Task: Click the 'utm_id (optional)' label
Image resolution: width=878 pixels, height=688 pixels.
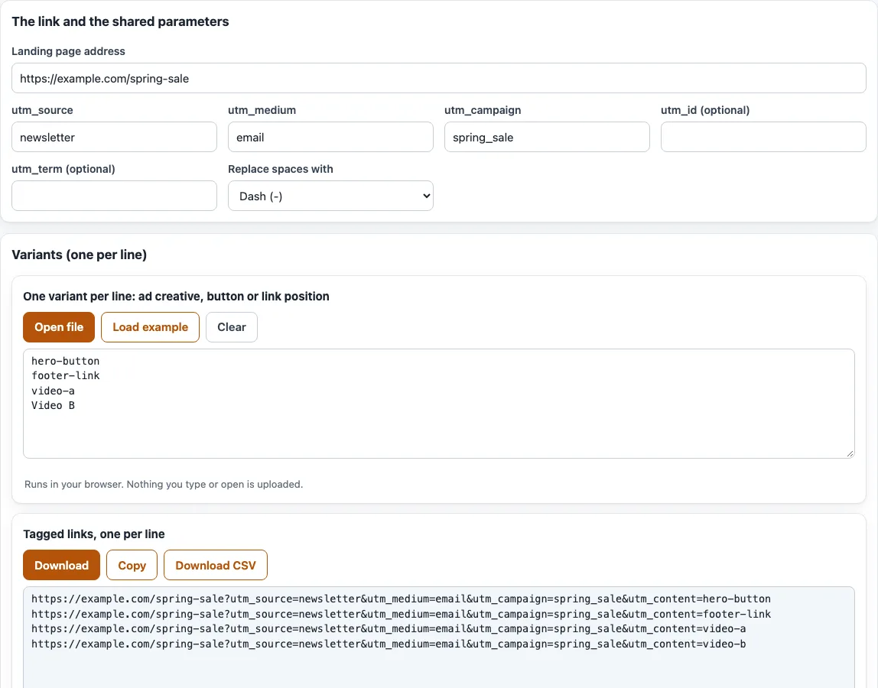Action: tap(705, 110)
